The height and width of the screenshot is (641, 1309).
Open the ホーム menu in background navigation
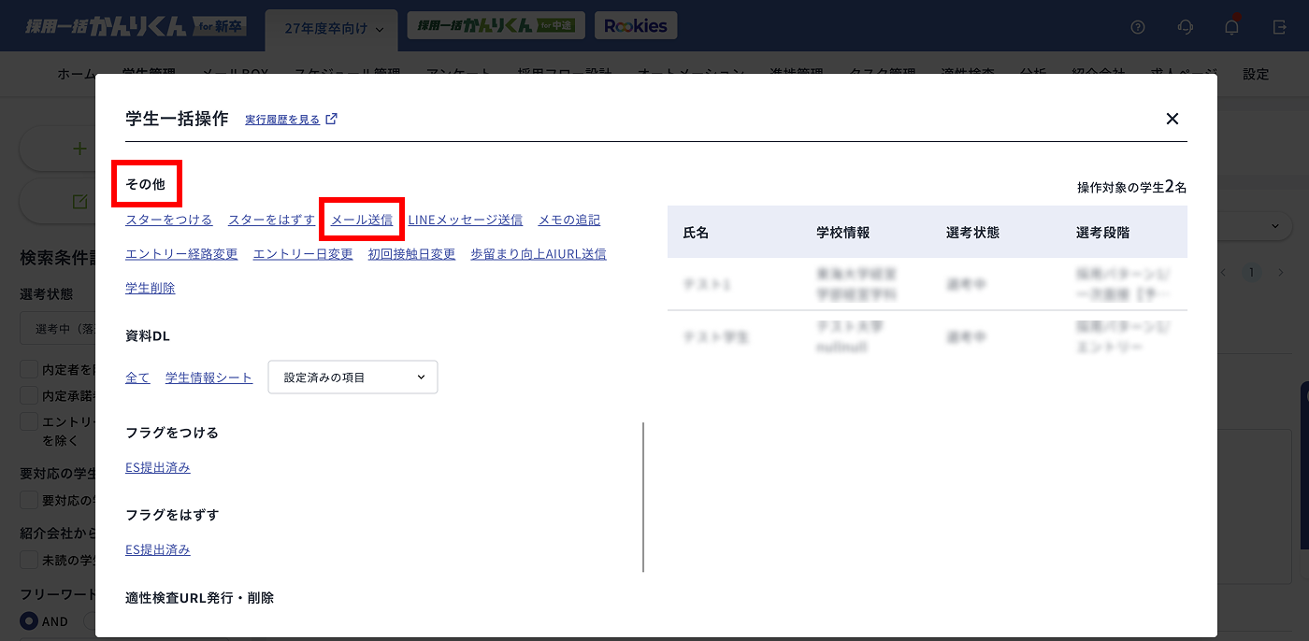[76, 74]
